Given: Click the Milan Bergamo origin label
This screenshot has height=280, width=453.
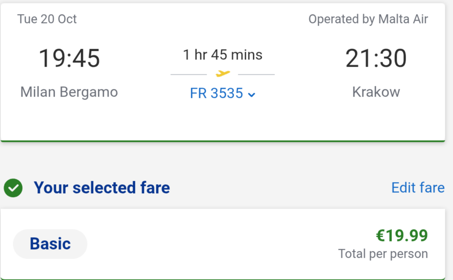Looking at the screenshot, I should (x=69, y=92).
